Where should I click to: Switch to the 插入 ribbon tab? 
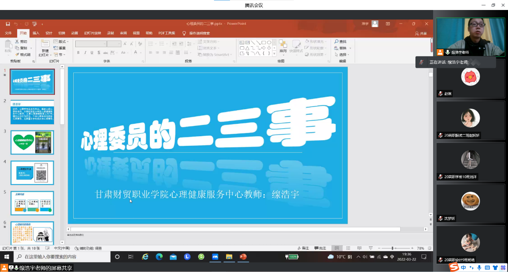pyautogui.click(x=35, y=33)
